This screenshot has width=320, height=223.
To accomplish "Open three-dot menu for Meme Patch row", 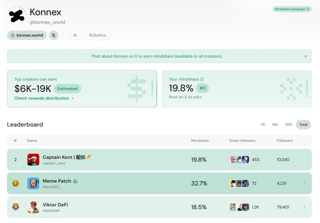I will pos(304,183).
